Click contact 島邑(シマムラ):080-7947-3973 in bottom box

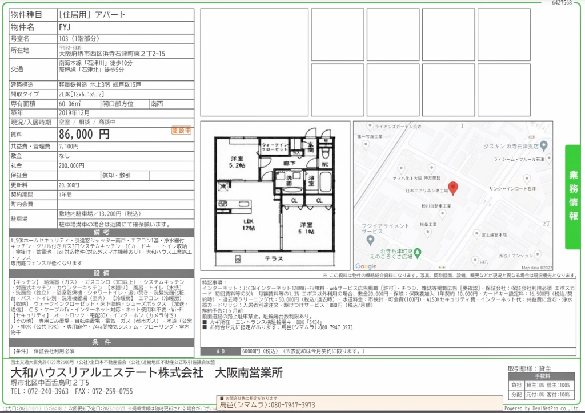[267, 405]
